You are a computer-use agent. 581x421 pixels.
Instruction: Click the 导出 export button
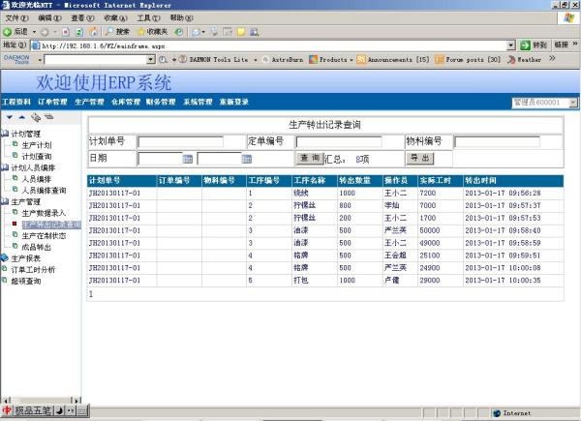pyautogui.click(x=417, y=158)
